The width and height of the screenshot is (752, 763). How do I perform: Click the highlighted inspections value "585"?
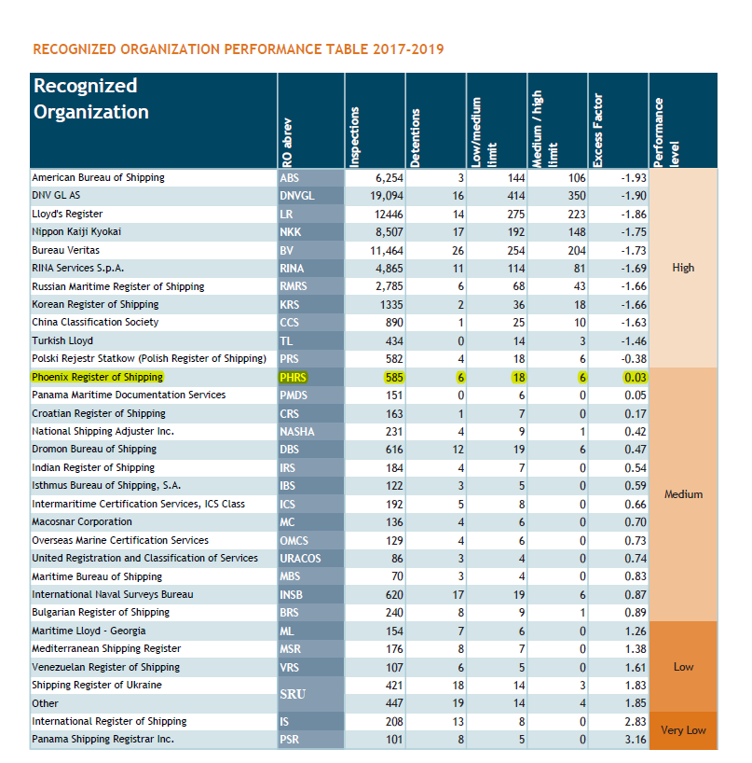(x=394, y=377)
